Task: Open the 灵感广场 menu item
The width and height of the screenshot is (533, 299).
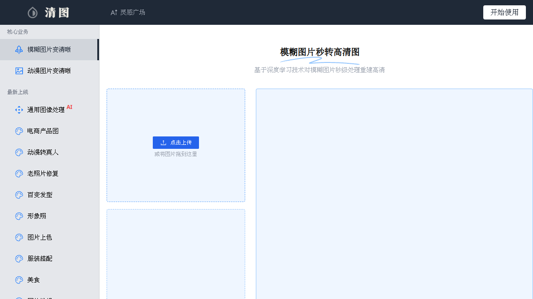Action: pos(133,12)
